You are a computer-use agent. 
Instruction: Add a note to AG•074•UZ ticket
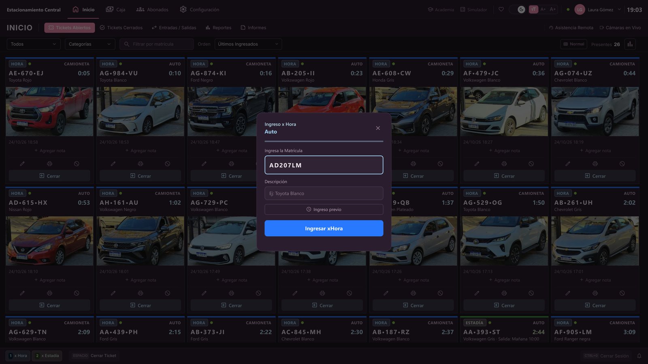click(595, 150)
